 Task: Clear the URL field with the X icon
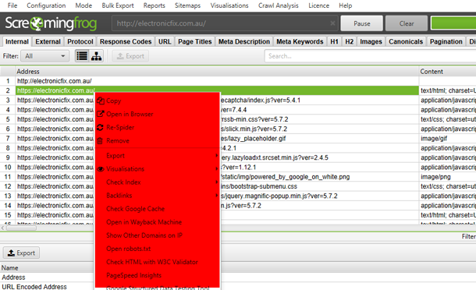332,23
